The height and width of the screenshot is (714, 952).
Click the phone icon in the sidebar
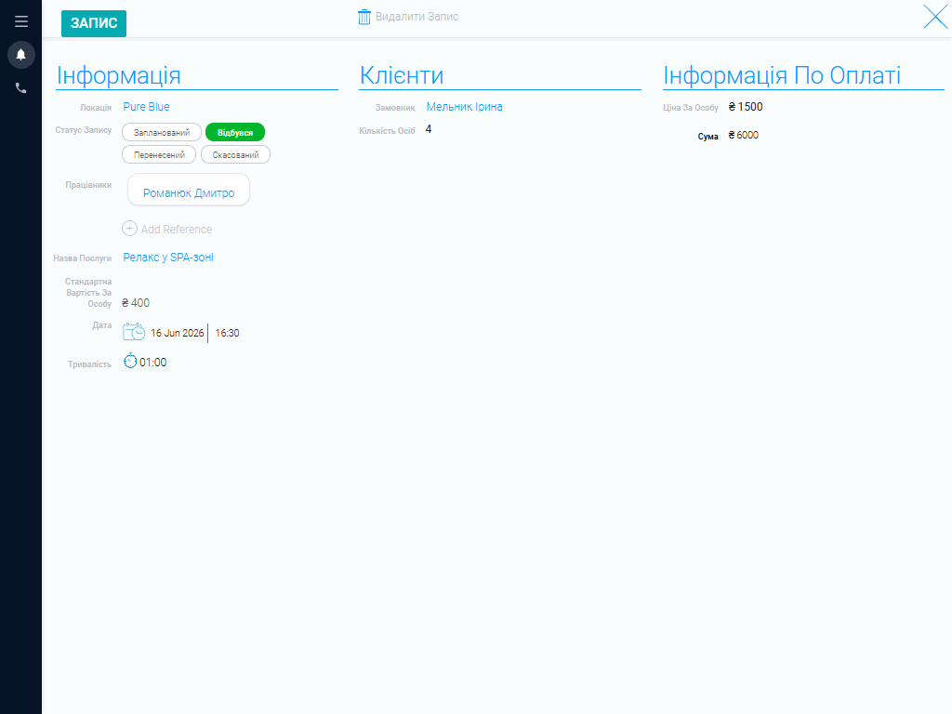(x=20, y=88)
